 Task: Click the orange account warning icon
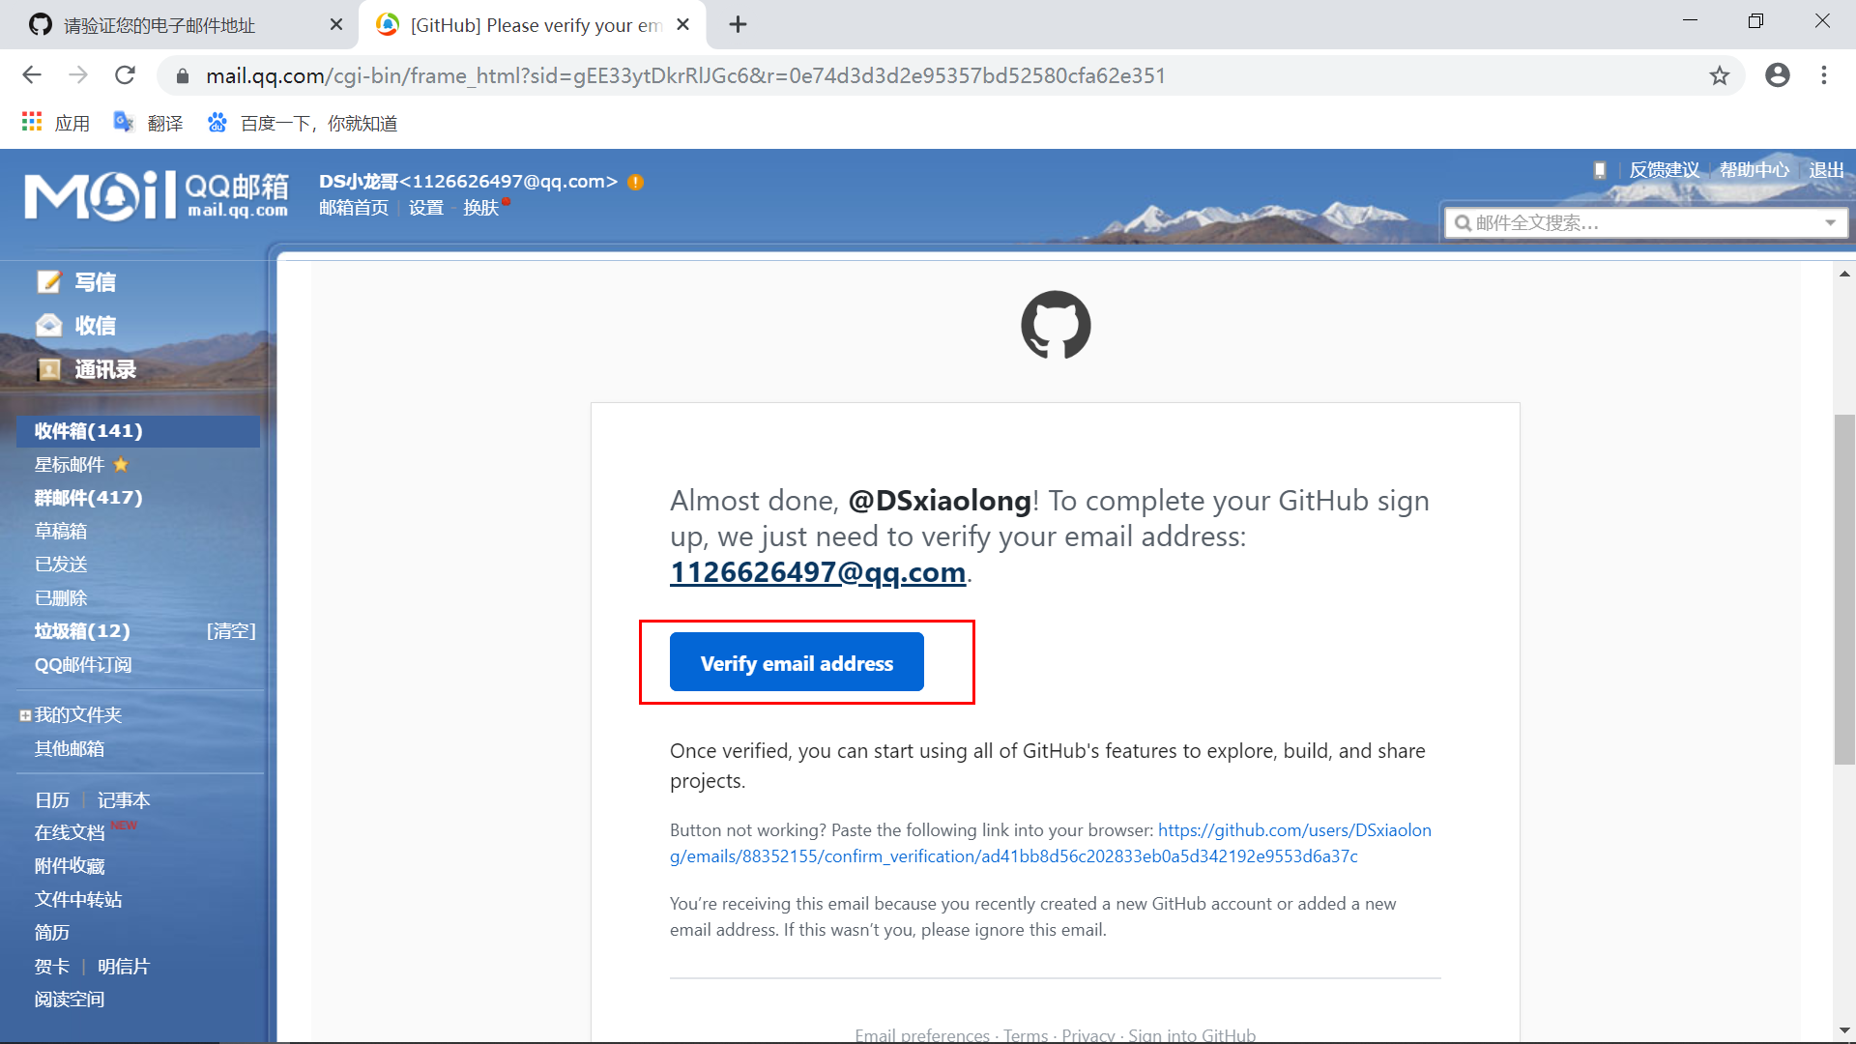click(635, 182)
